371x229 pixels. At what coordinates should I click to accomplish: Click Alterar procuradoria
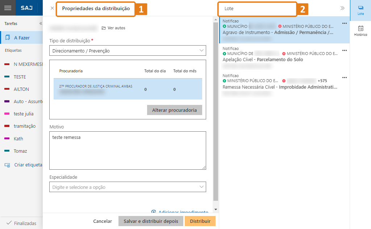[174, 110]
